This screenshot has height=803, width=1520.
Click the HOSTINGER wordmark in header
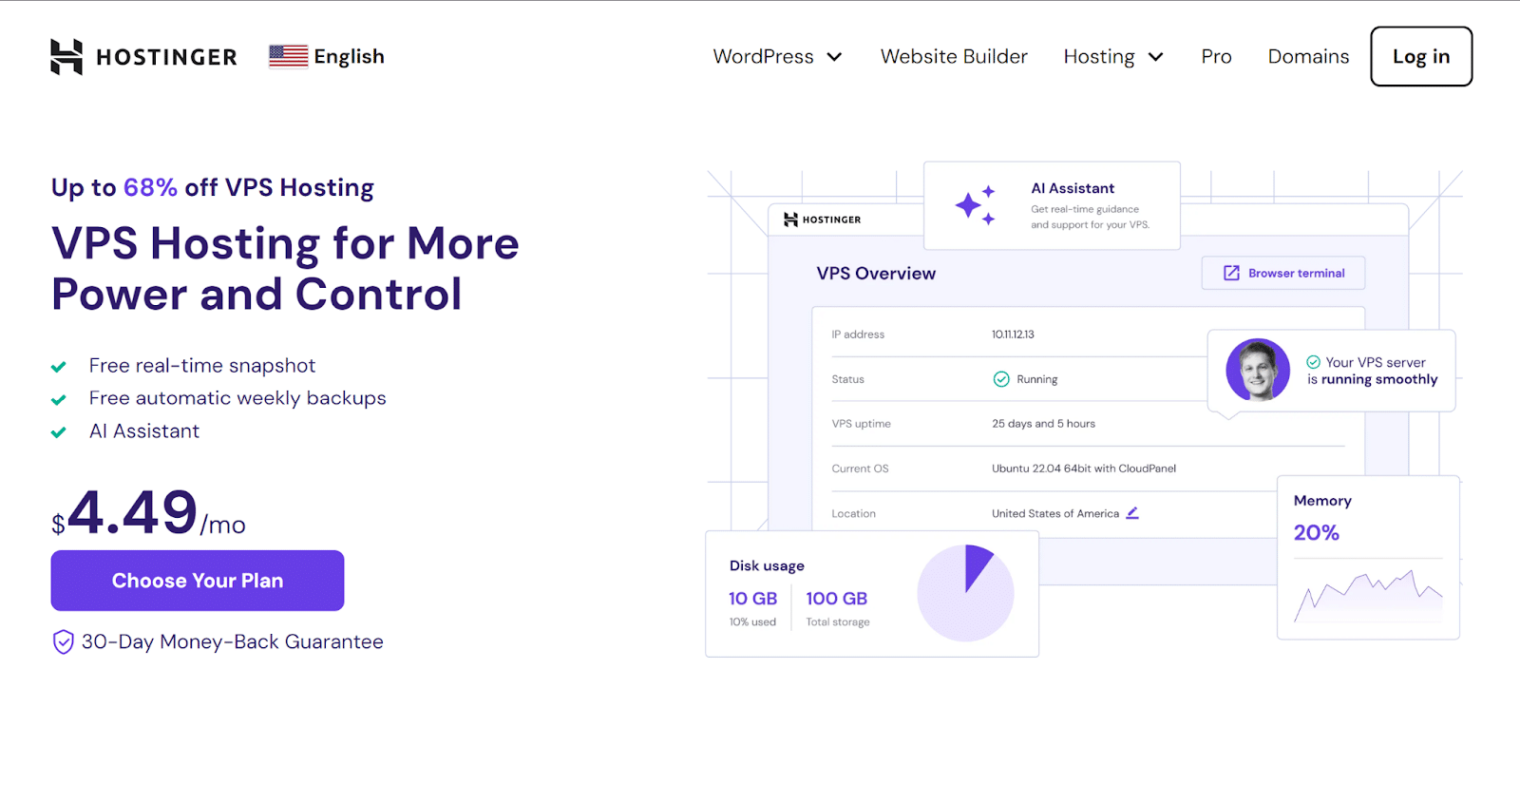coord(166,57)
